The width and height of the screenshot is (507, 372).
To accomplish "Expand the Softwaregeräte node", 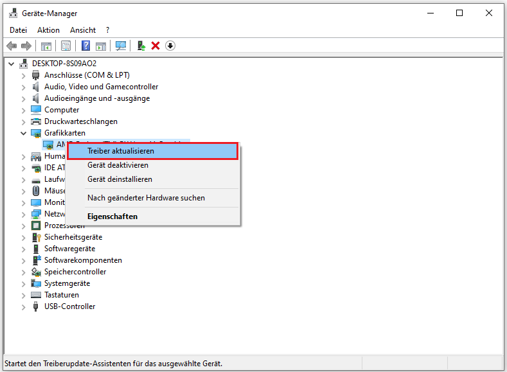I will coord(23,249).
